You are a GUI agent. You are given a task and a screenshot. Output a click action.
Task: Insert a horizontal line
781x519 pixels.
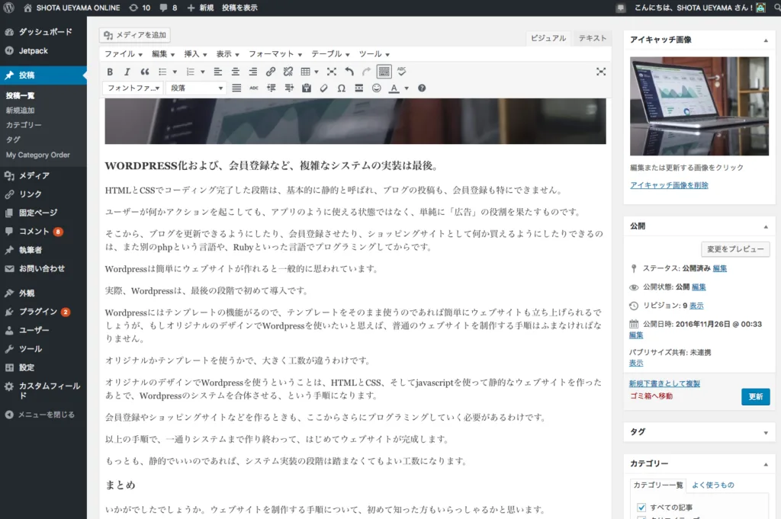359,88
